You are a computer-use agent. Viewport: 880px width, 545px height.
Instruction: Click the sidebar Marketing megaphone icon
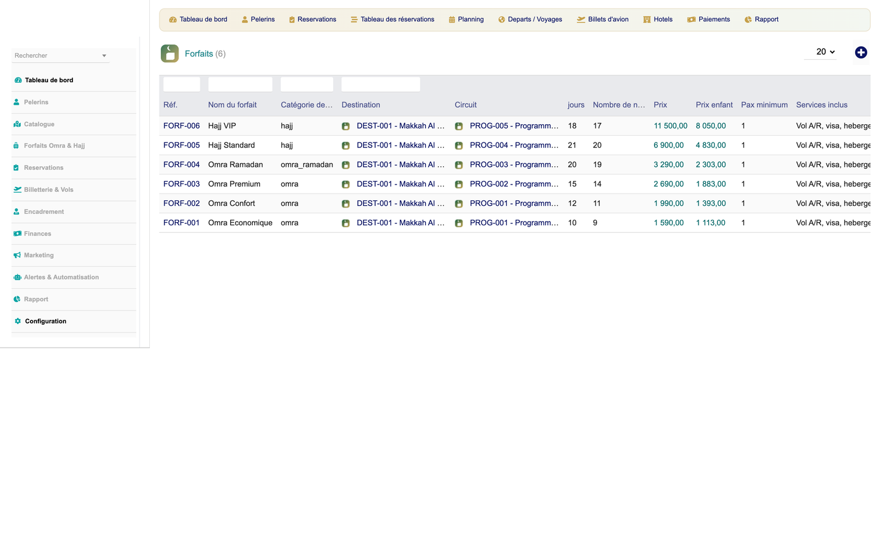click(x=17, y=255)
